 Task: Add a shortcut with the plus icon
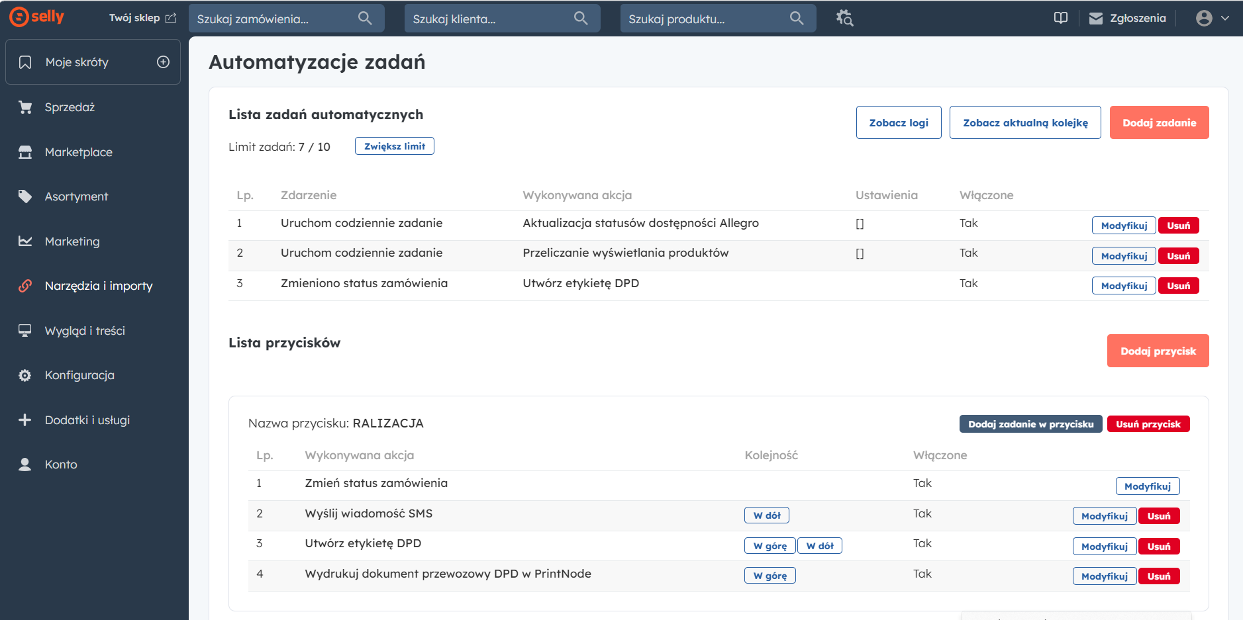[x=163, y=62]
